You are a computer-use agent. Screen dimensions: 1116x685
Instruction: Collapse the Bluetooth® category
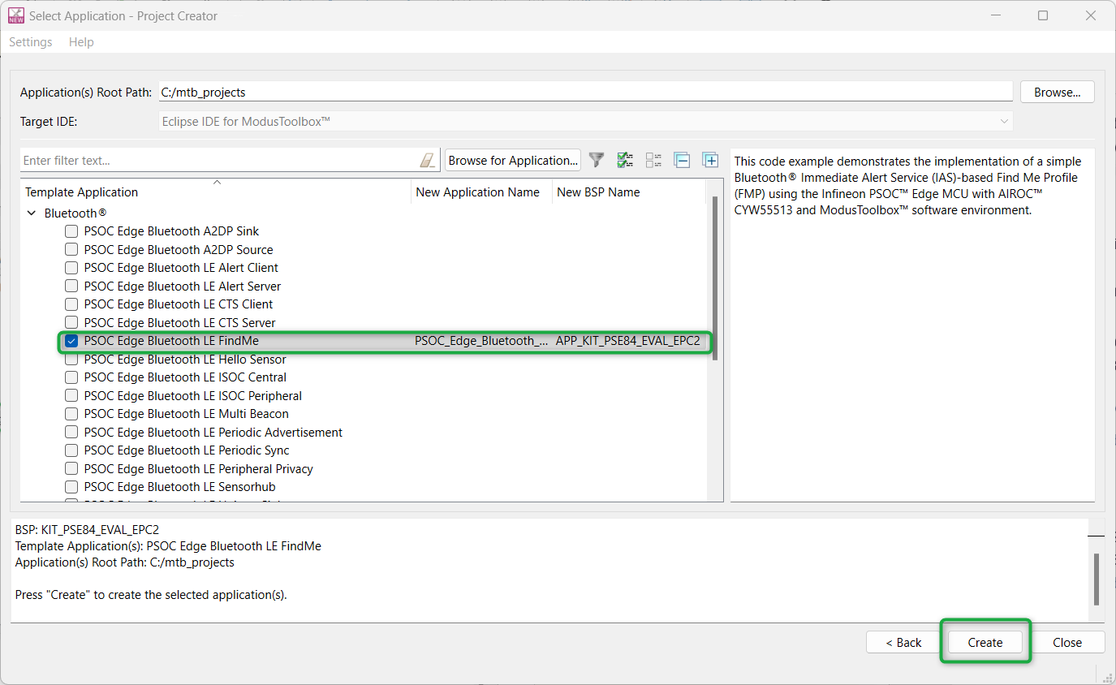32,213
